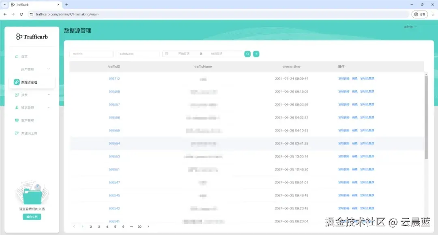Image resolution: width=438 pixels, height=235 pixels.
Task: Go to pagination page 3
Action: tap(99, 227)
